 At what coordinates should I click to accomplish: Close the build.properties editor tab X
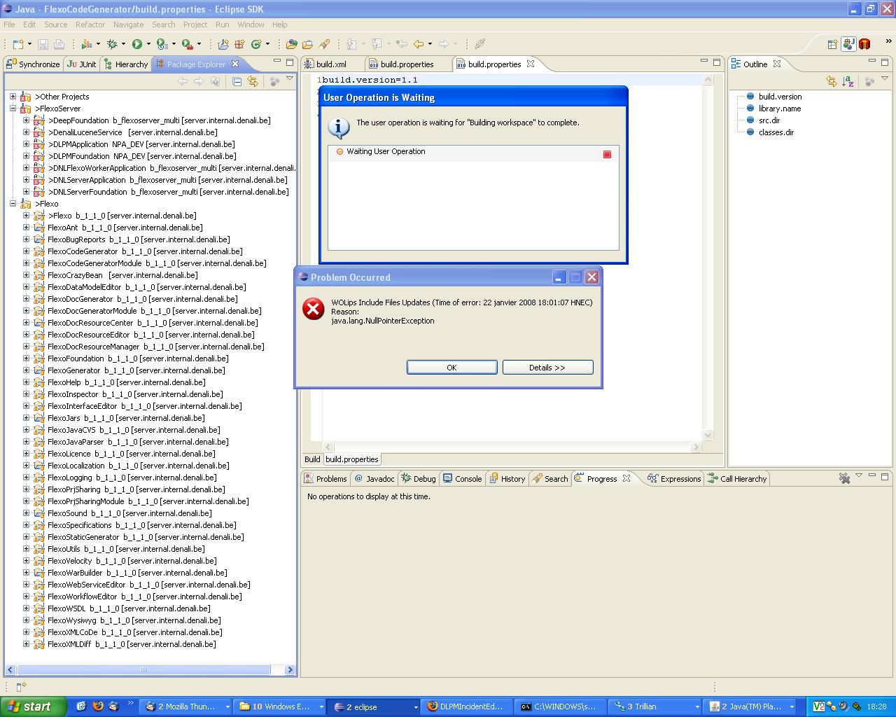531,64
